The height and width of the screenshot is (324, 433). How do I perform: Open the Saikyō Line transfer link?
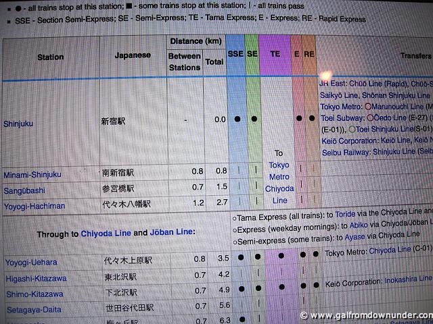[x=340, y=95]
